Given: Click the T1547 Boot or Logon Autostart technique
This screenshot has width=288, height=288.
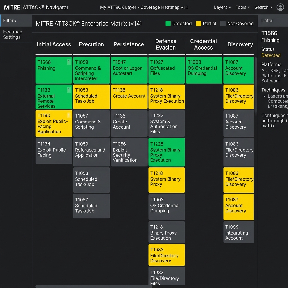Looking at the screenshot, I should click(x=129, y=70).
